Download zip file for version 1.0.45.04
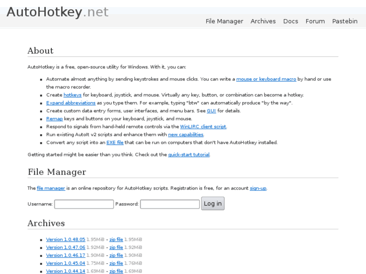Screen dimensions: 366x274 coord(116,263)
